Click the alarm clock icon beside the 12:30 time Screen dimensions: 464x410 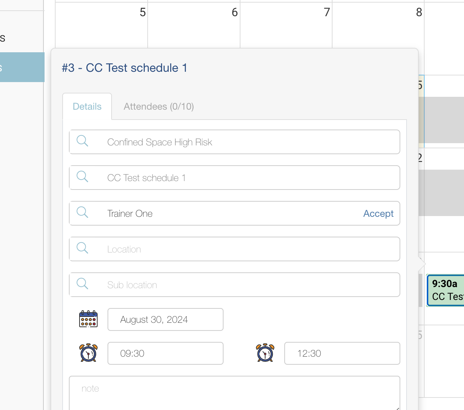(x=264, y=353)
